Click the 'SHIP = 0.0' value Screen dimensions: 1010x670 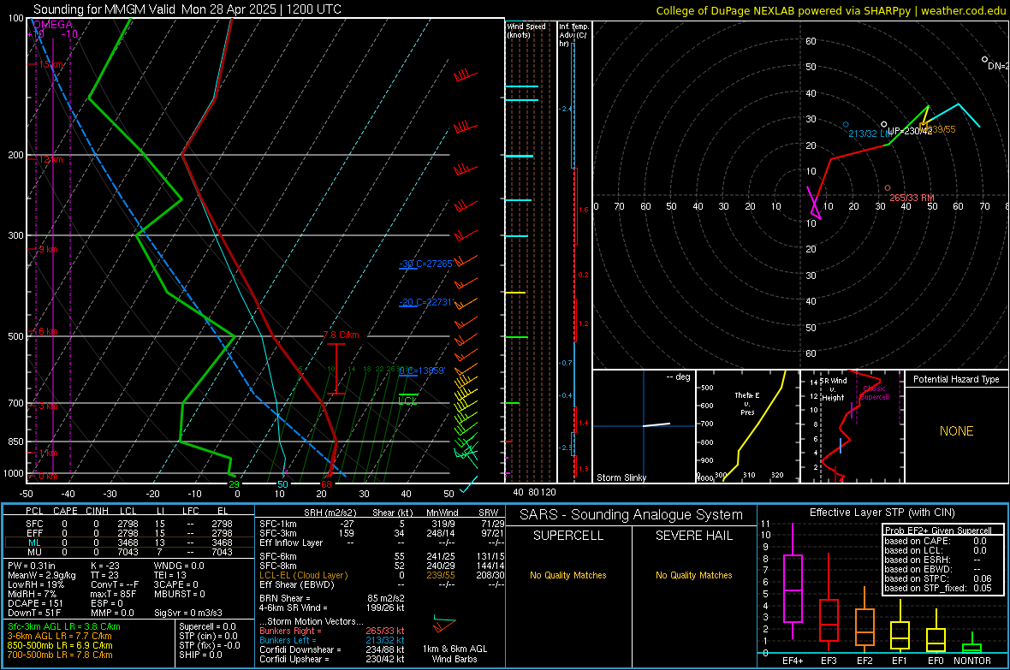(200, 655)
